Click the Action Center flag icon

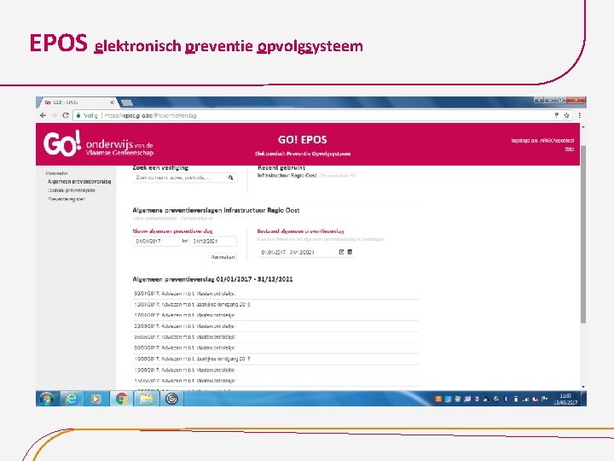pyautogui.click(x=544, y=399)
